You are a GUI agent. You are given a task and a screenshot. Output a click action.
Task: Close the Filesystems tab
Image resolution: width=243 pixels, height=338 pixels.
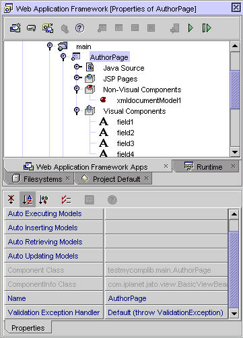tap(68, 178)
